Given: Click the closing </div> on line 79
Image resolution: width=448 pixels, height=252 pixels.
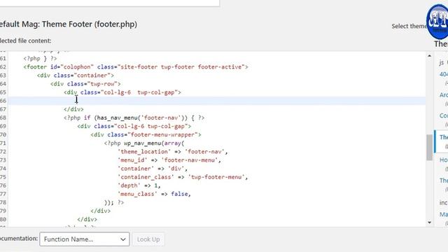Looking at the screenshot, I should point(101,211).
